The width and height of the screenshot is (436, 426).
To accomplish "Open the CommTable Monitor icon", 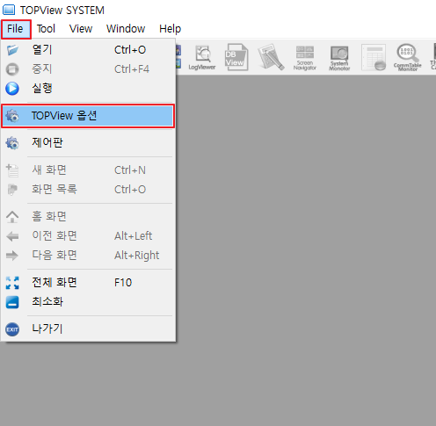I will click(x=407, y=57).
